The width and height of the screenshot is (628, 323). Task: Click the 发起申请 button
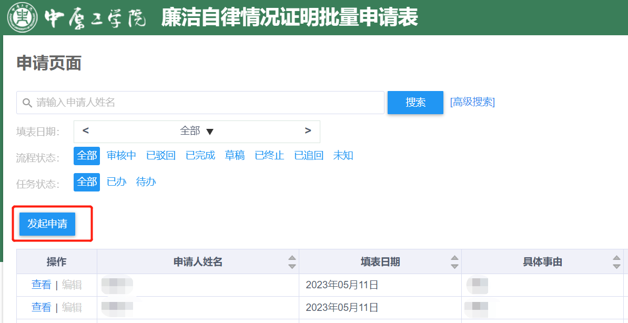pyautogui.click(x=47, y=224)
